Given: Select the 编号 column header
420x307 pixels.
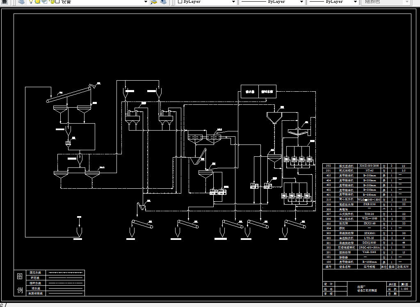Looking at the screenshot, I should click(x=329, y=267).
